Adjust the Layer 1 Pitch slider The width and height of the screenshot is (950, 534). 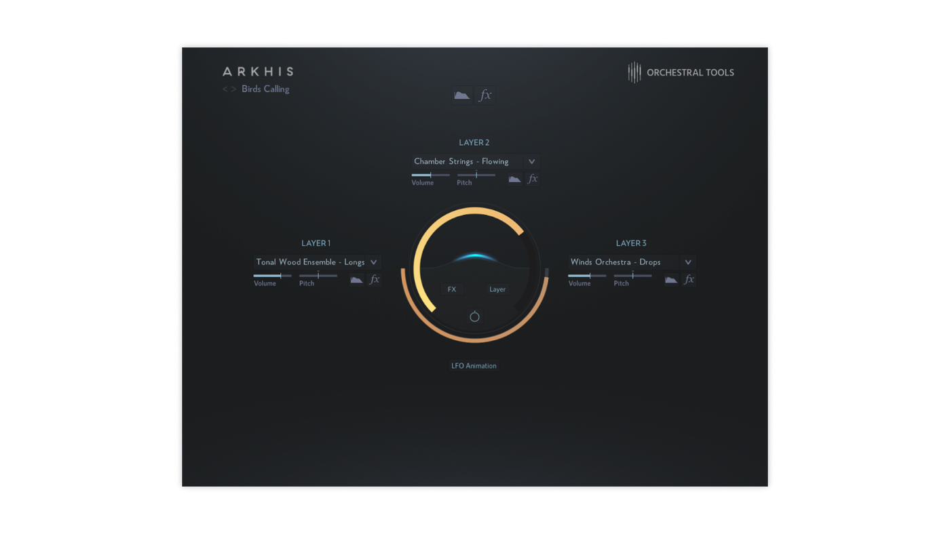click(318, 276)
